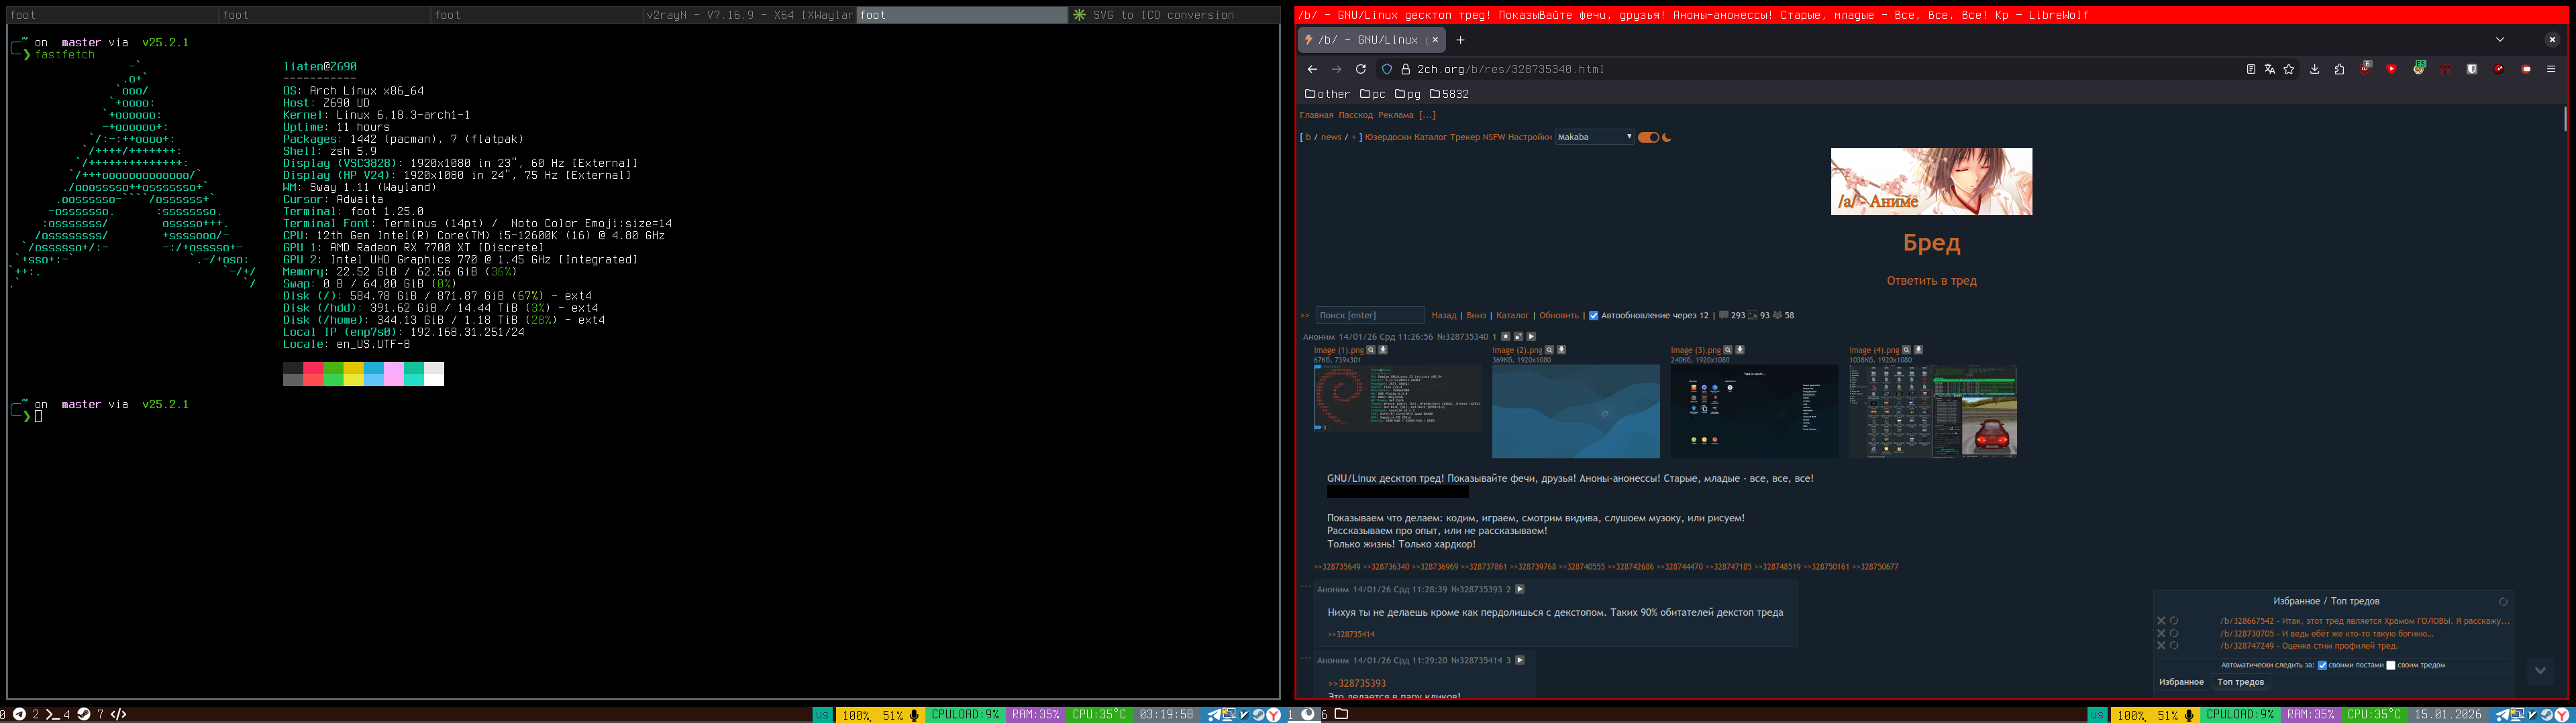Viewport: 2576px width, 723px height.
Task: Switch to v2rayN window tab in sway
Action: [749, 15]
